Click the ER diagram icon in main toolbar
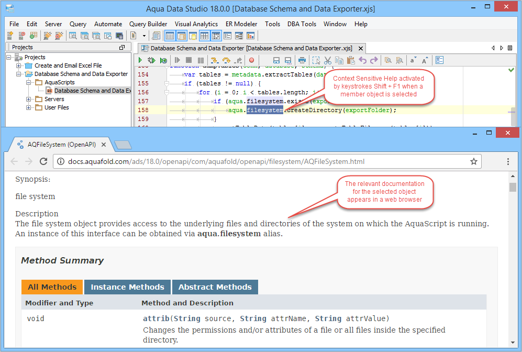The image size is (522, 352). (x=239, y=36)
